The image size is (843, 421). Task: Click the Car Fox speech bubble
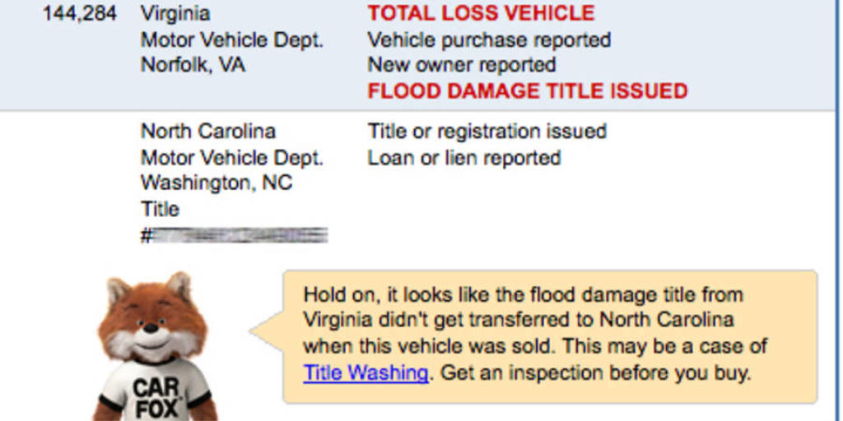[x=550, y=336]
